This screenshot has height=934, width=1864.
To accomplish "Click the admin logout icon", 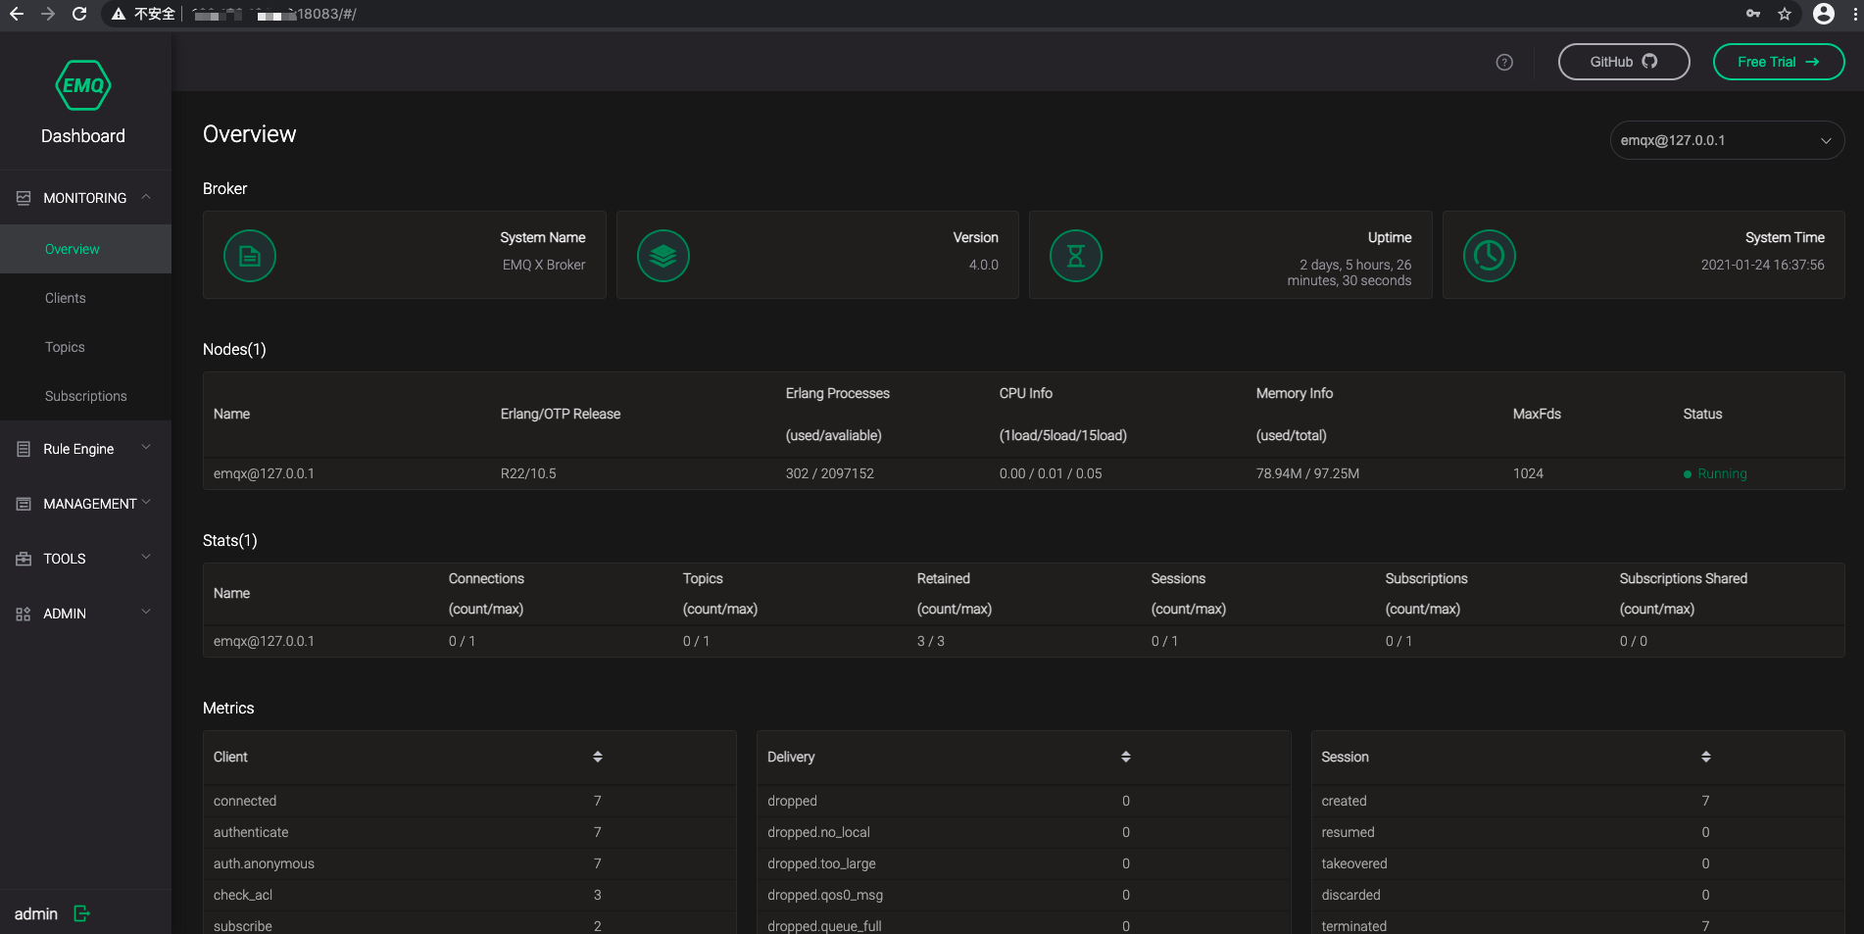I will tap(82, 913).
